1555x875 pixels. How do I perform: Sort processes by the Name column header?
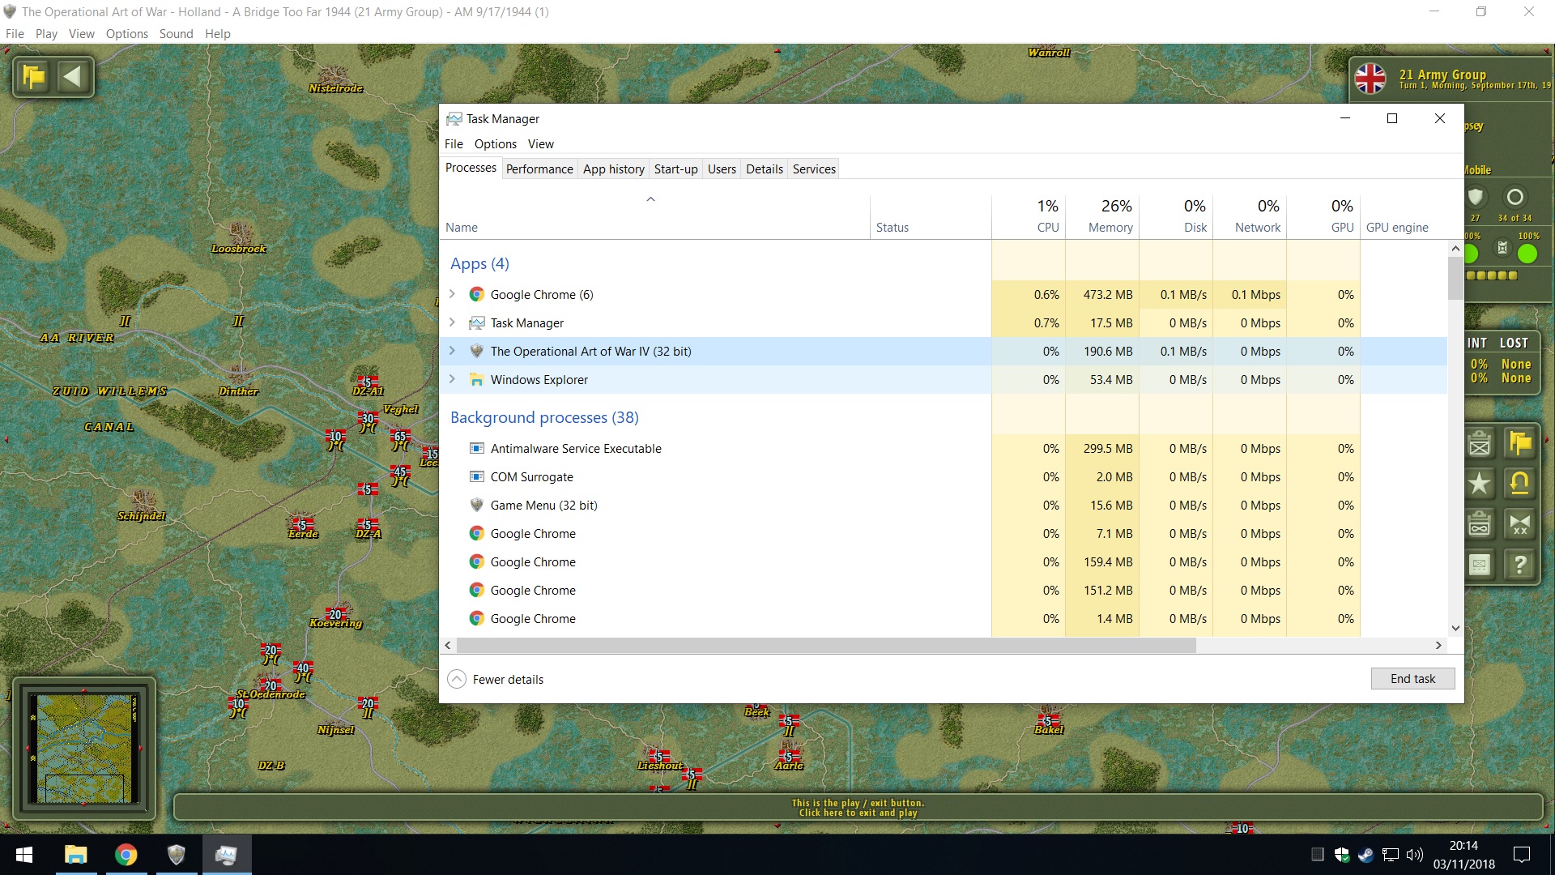pyautogui.click(x=654, y=216)
